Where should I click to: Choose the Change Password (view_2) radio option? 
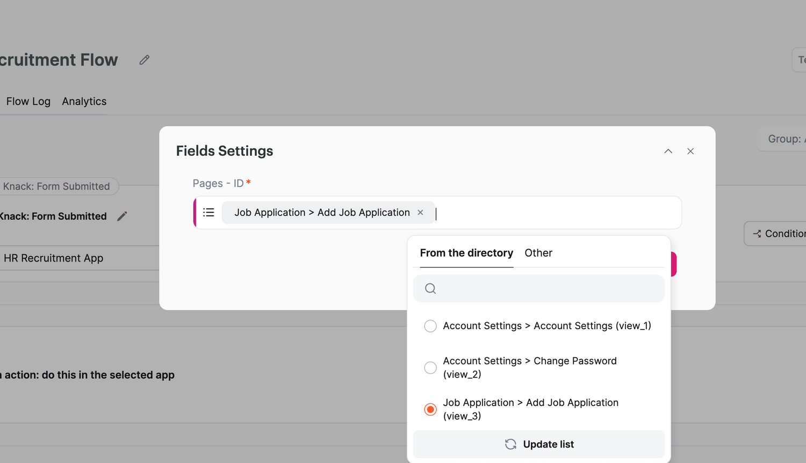point(430,368)
